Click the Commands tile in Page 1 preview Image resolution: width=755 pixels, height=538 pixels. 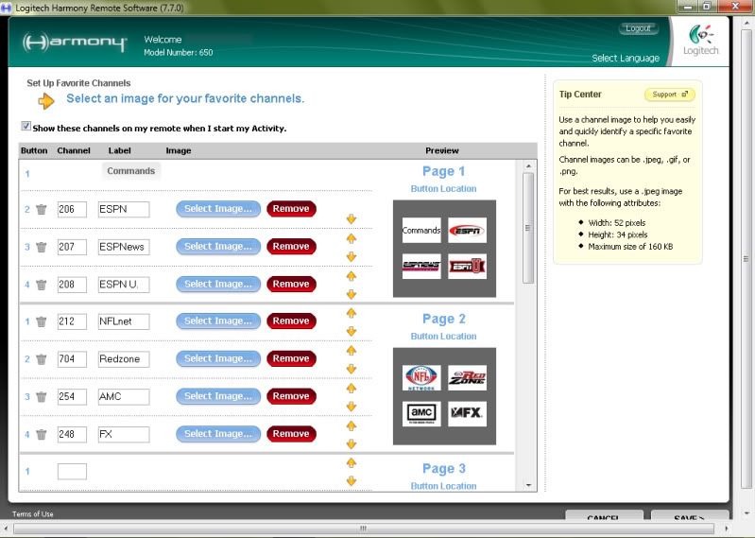(421, 230)
